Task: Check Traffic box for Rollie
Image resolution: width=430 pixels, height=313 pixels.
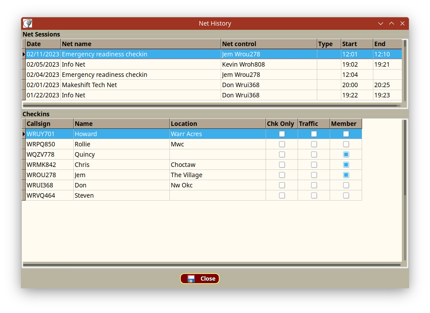Action: (x=314, y=144)
